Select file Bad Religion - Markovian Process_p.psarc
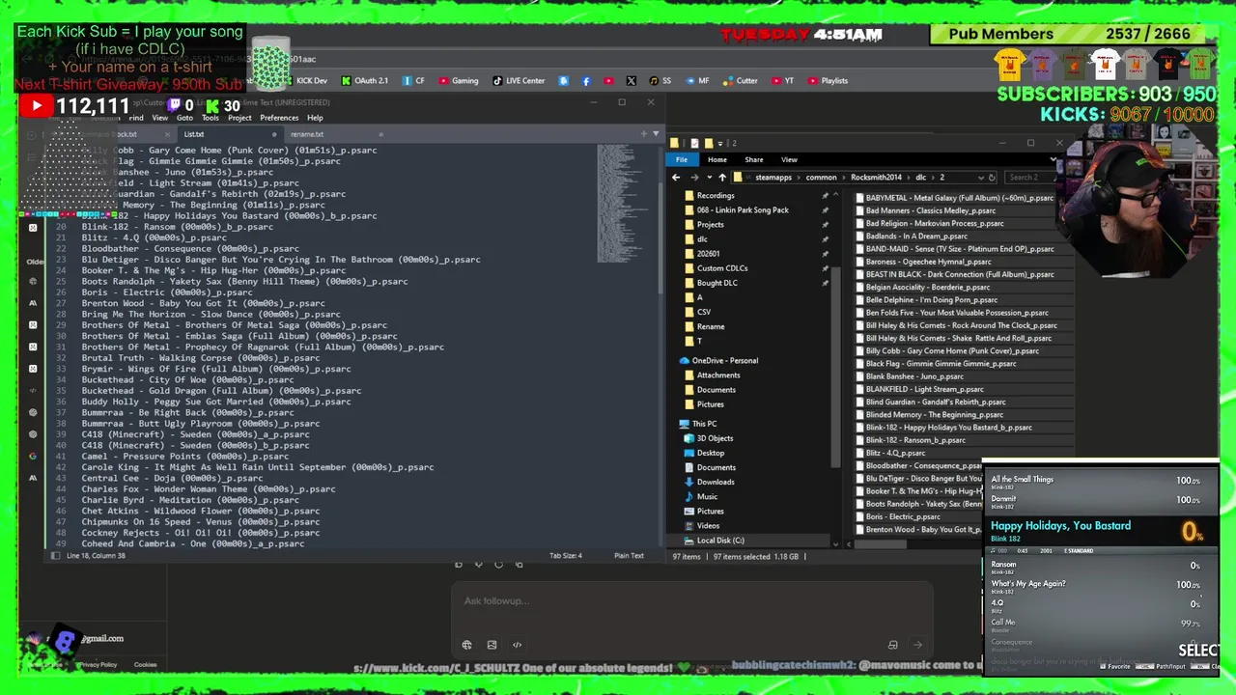 pyautogui.click(x=935, y=223)
